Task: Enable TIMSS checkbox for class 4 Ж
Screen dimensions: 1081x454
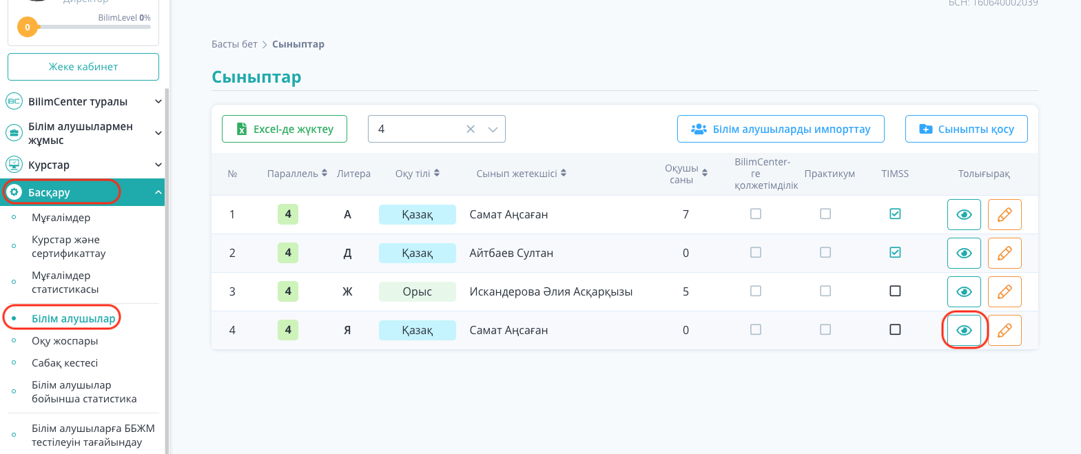Action: (895, 291)
